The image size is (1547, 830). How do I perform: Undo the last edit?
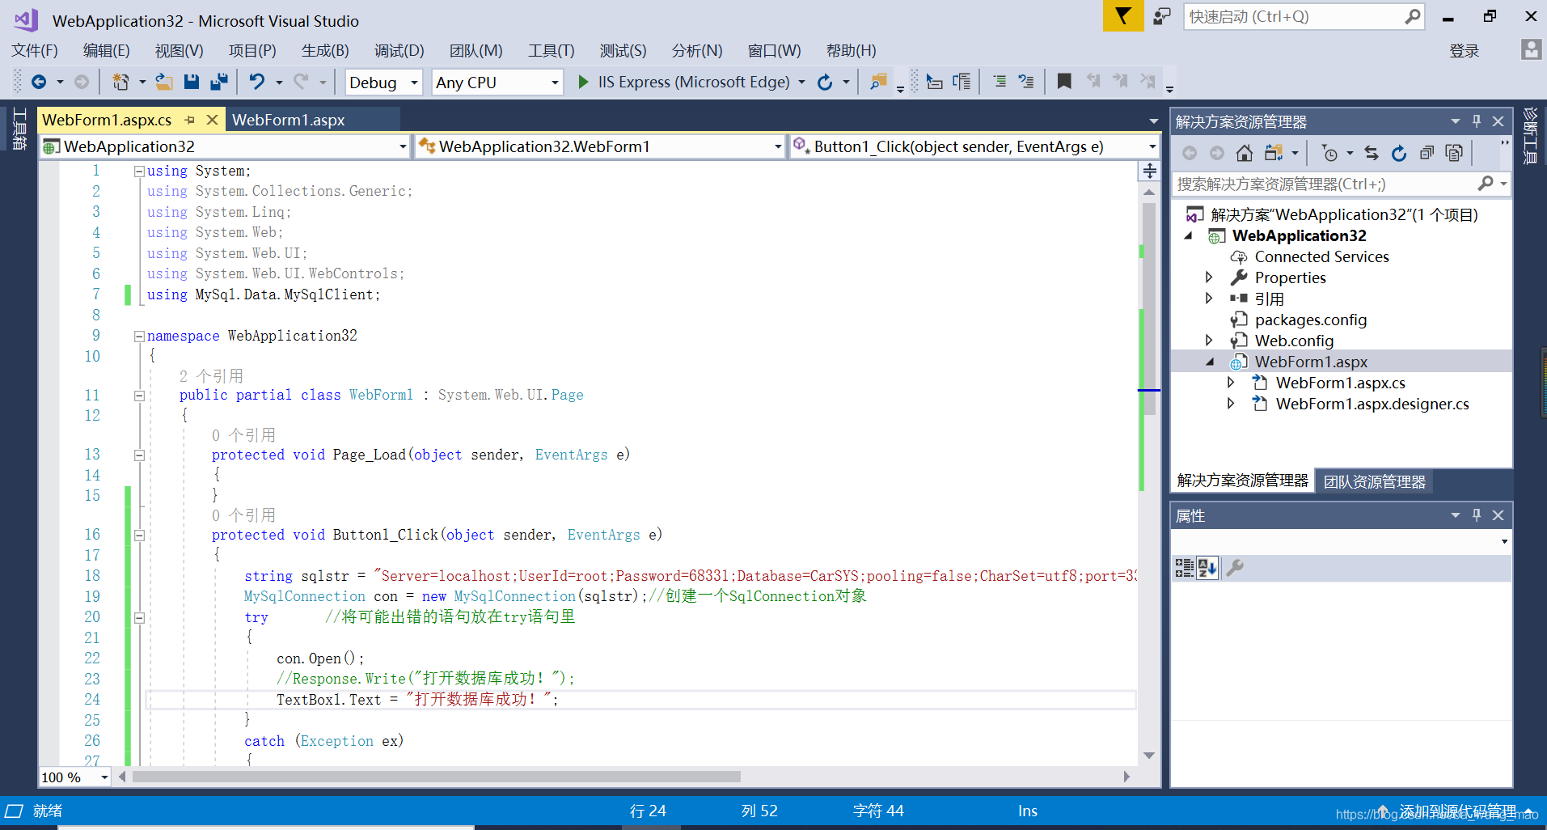pyautogui.click(x=256, y=82)
